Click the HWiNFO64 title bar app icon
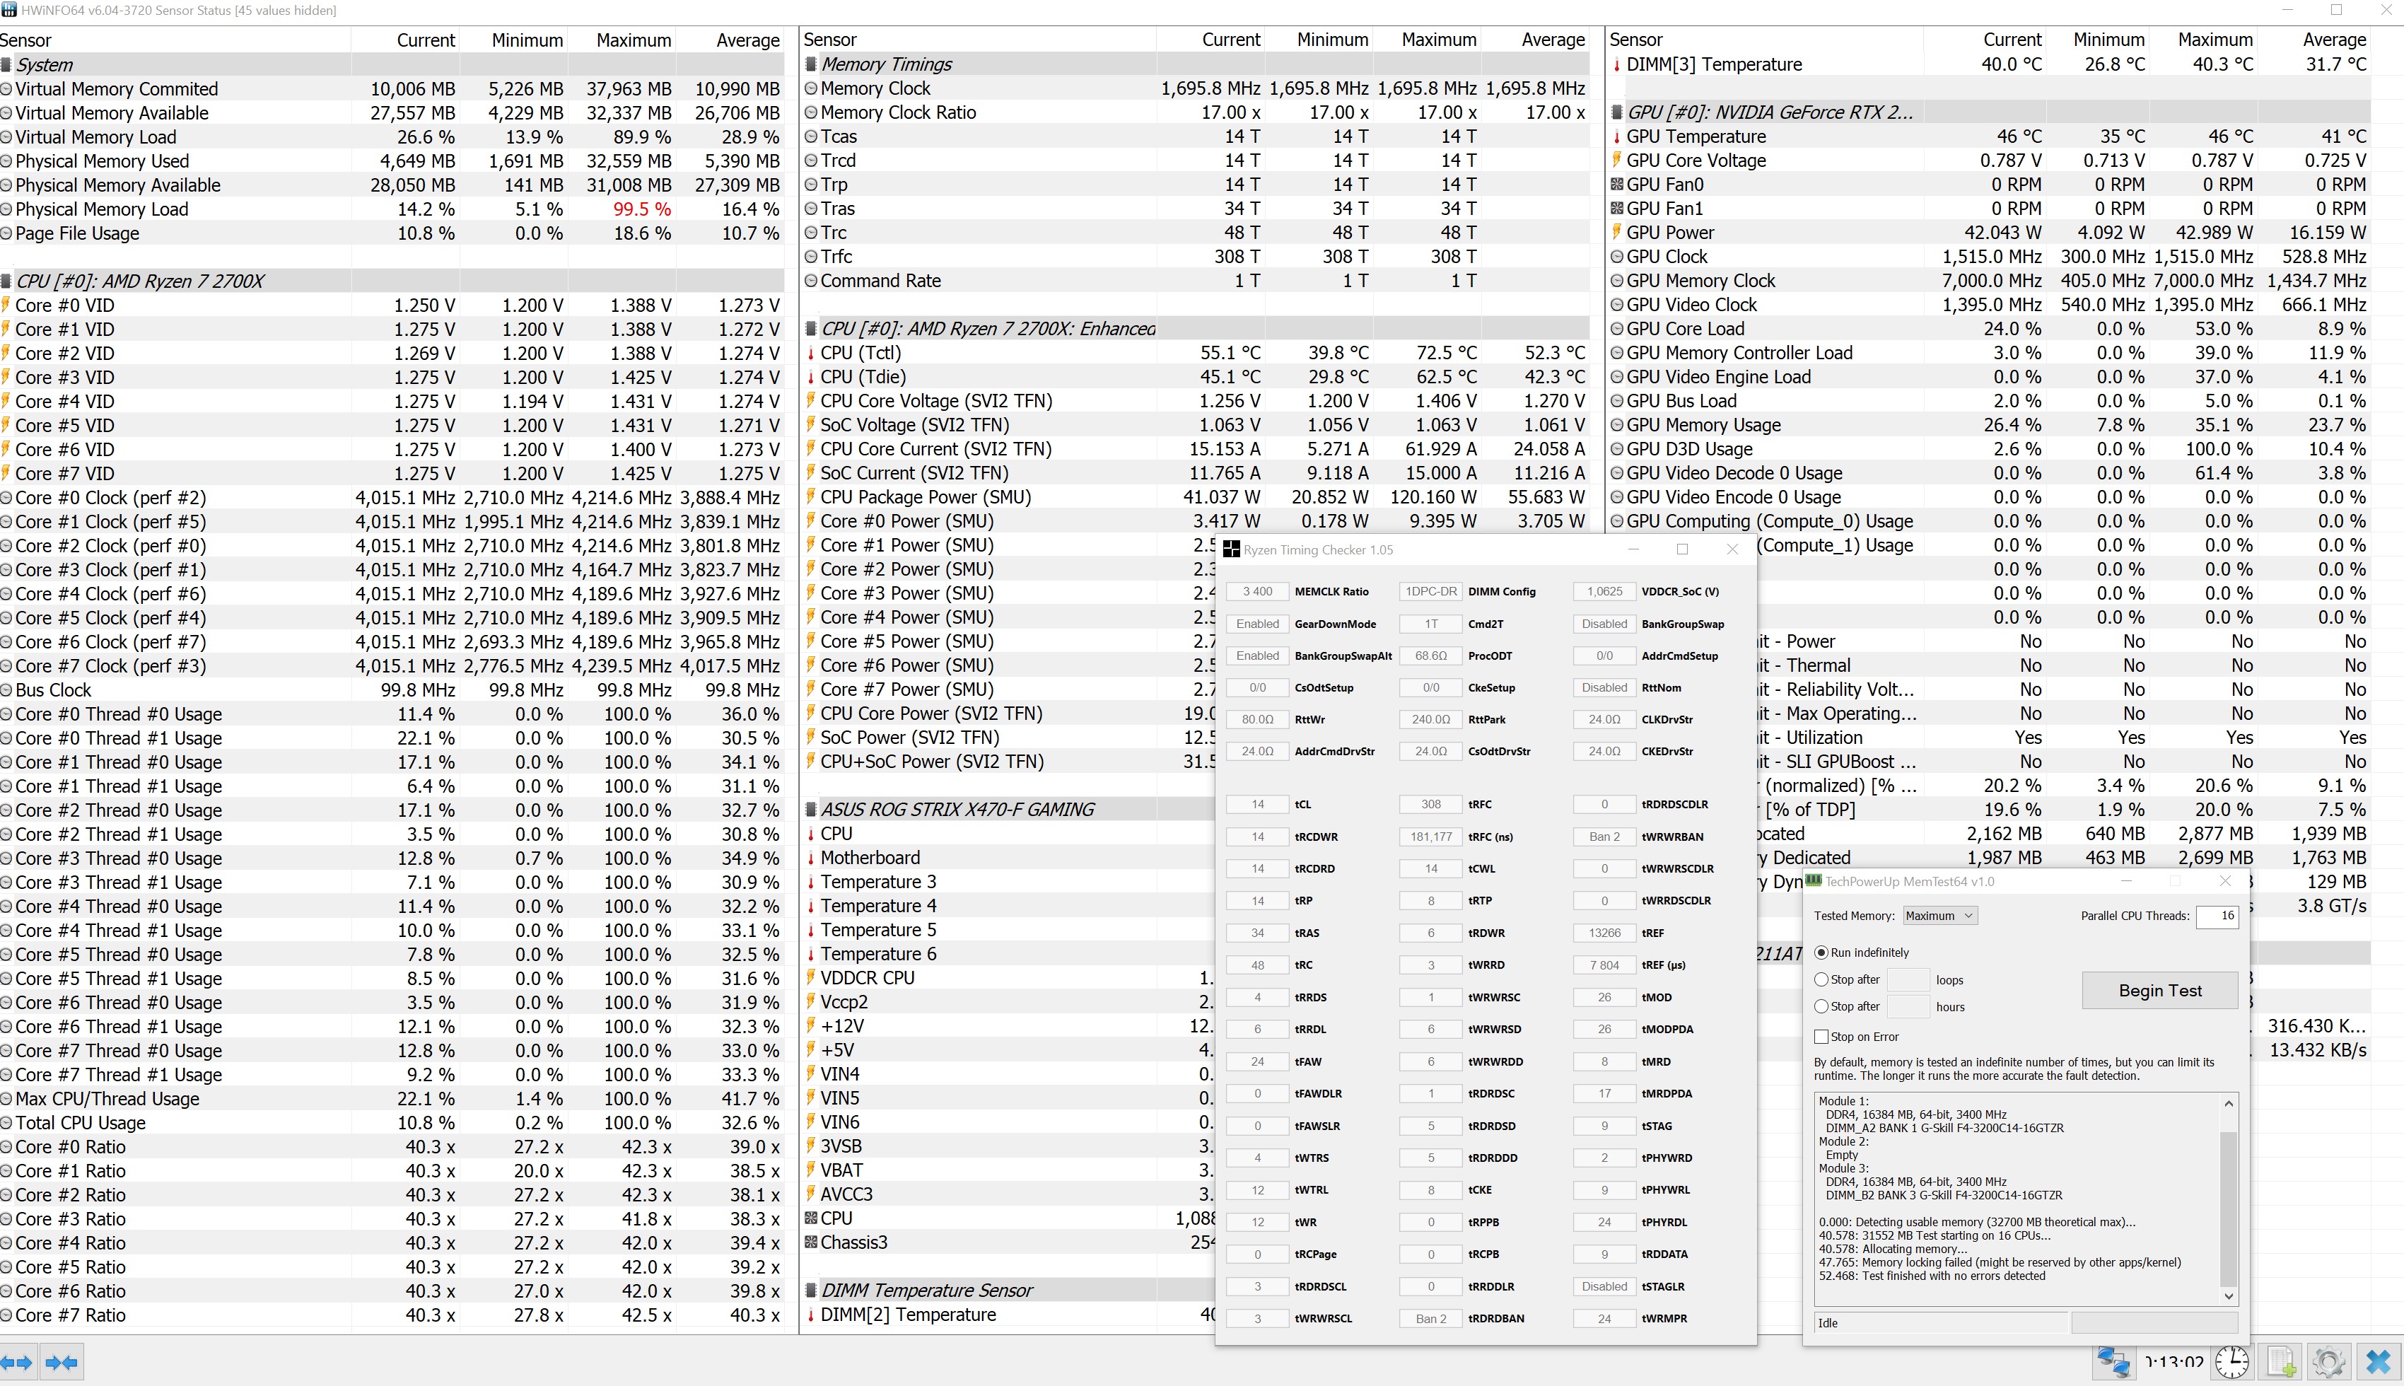 click(x=8, y=11)
